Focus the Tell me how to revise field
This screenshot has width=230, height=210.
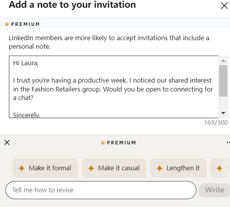click(101, 190)
